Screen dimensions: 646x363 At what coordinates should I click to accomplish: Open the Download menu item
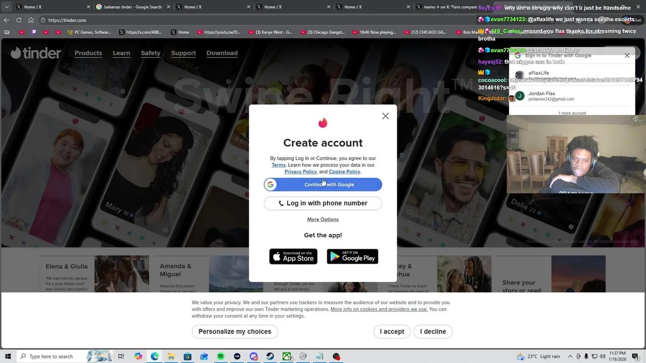pos(222,53)
